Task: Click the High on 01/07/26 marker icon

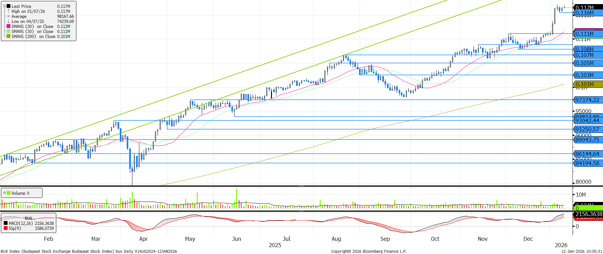Action: pyautogui.click(x=8, y=11)
